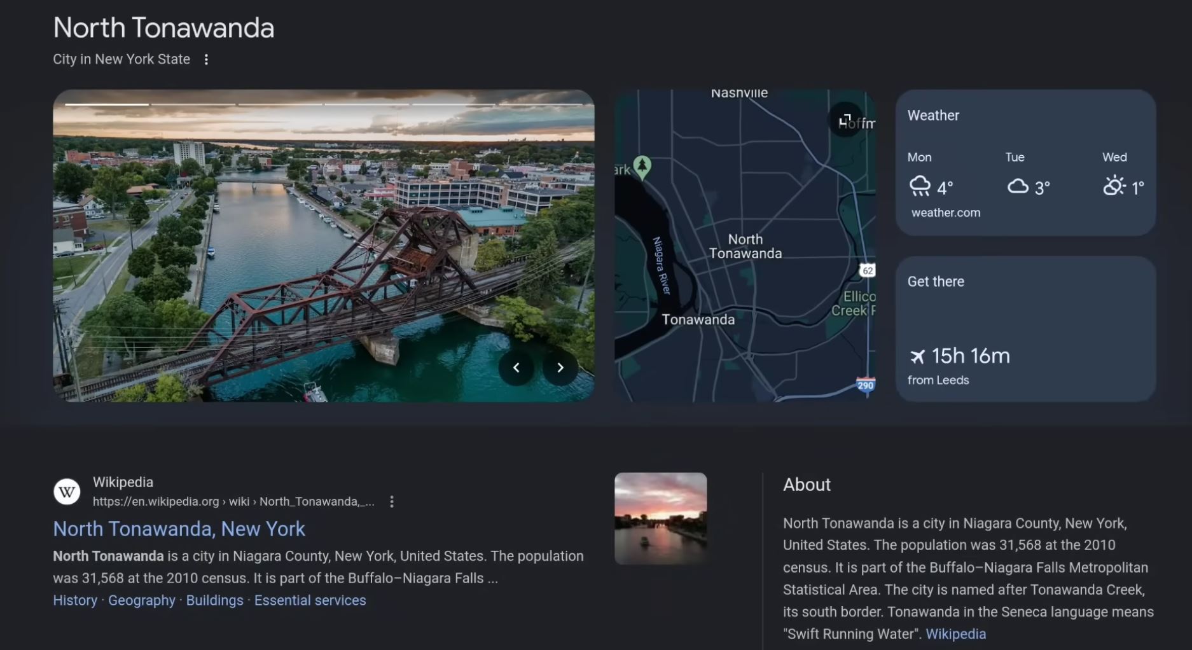Open the aerial bridge photo
This screenshot has width=1192, height=650.
(323, 245)
